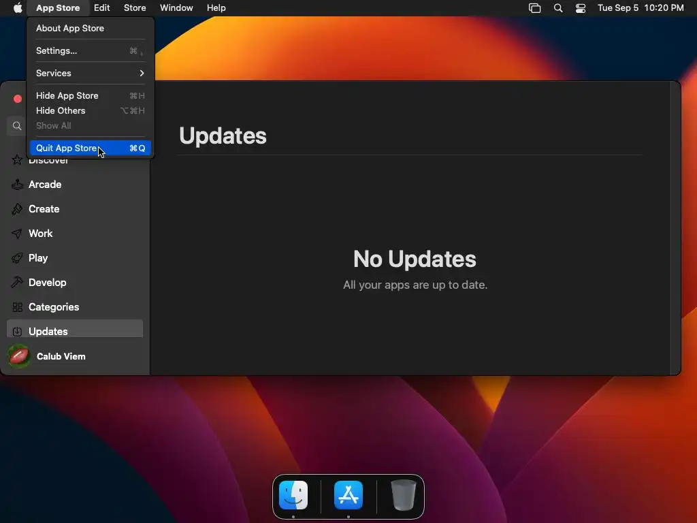697x523 pixels.
Task: Click the Play rocket icon
Action: pyautogui.click(x=17, y=258)
